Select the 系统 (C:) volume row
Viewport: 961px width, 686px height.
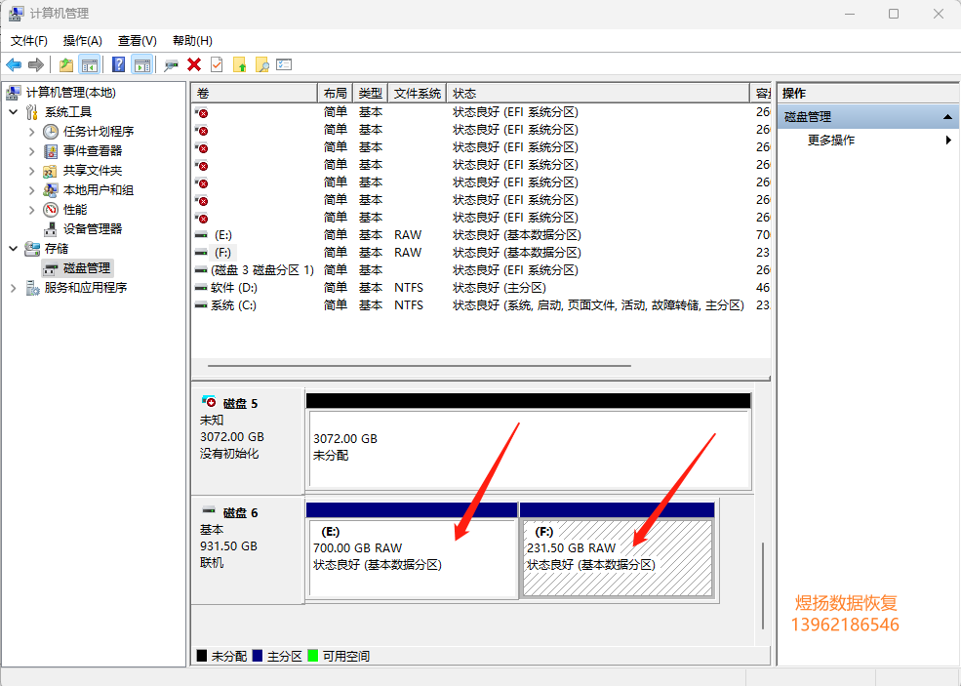(481, 305)
